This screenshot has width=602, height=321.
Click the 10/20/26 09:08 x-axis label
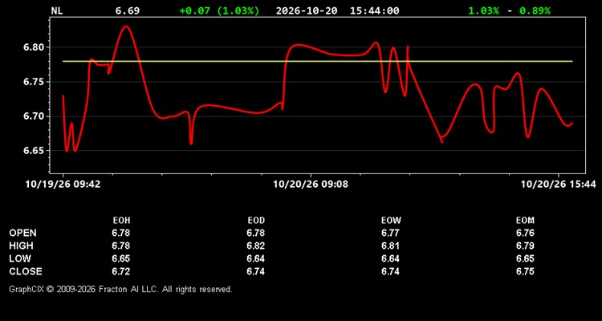point(311,185)
